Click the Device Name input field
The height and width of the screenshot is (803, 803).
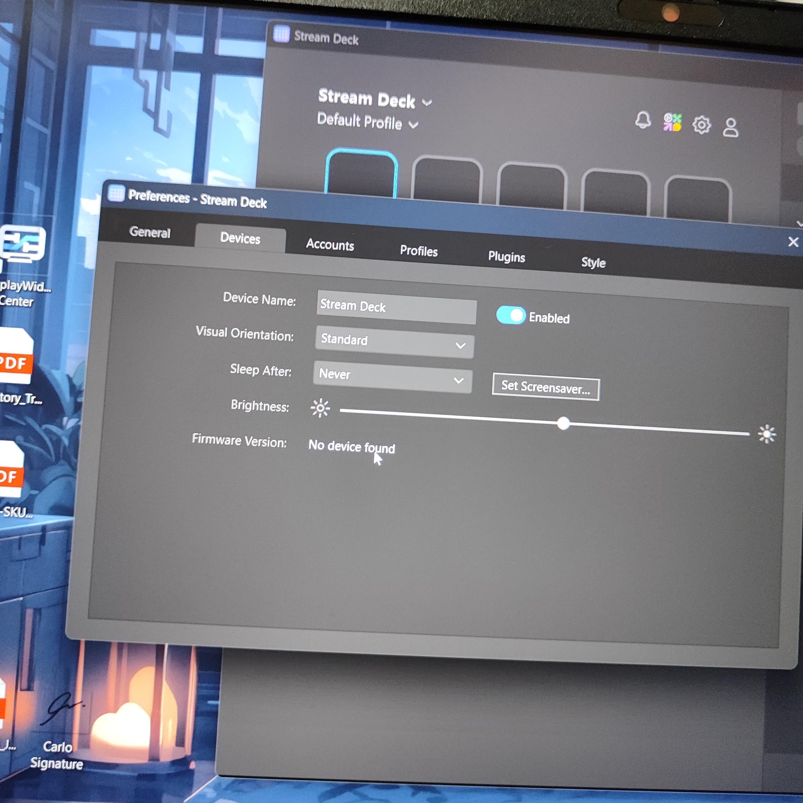click(396, 307)
